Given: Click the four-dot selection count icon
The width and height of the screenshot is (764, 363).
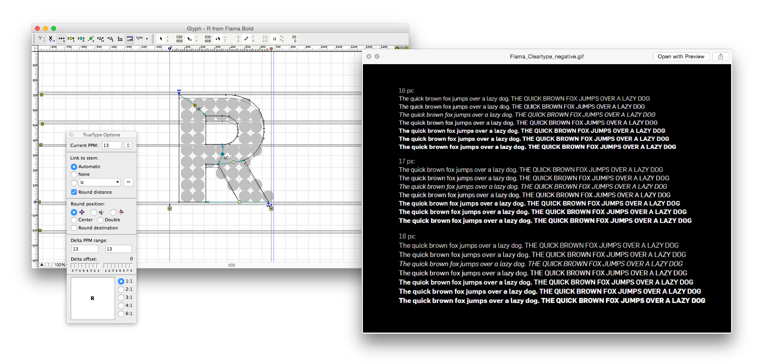Looking at the screenshot, I should [x=275, y=39].
